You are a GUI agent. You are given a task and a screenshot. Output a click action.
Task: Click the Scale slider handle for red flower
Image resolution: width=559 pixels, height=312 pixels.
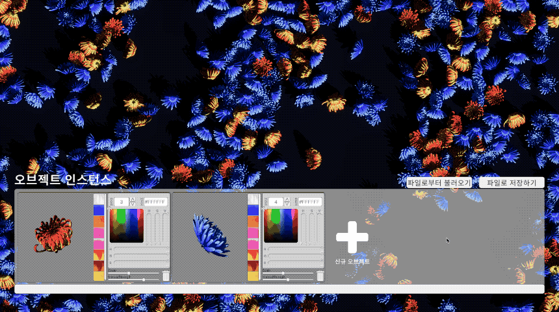tap(129, 273)
